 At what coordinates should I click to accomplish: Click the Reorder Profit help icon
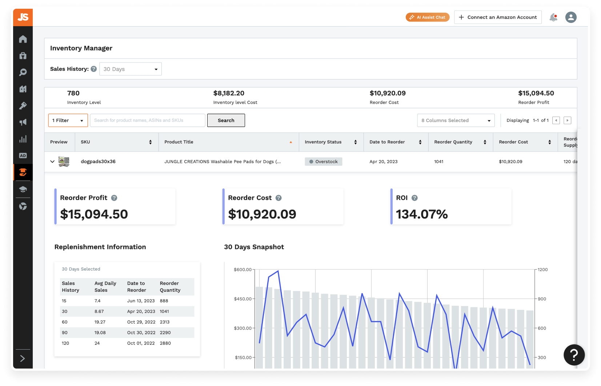[x=114, y=198]
